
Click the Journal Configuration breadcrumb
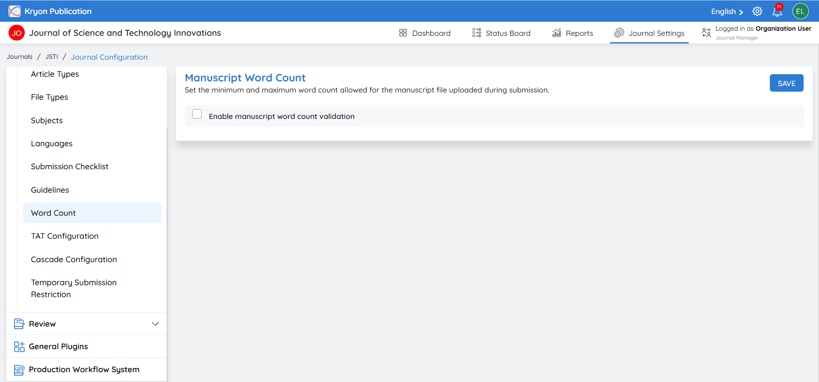pyautogui.click(x=109, y=57)
